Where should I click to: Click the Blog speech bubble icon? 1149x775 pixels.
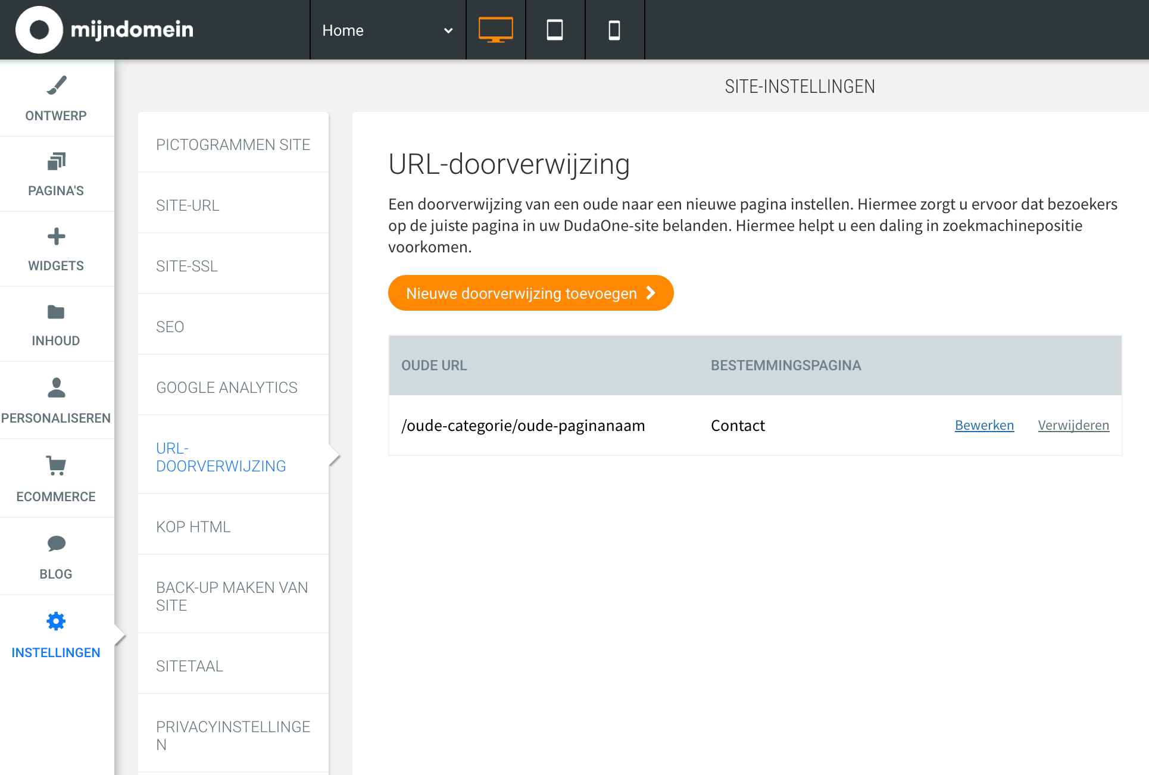tap(56, 543)
